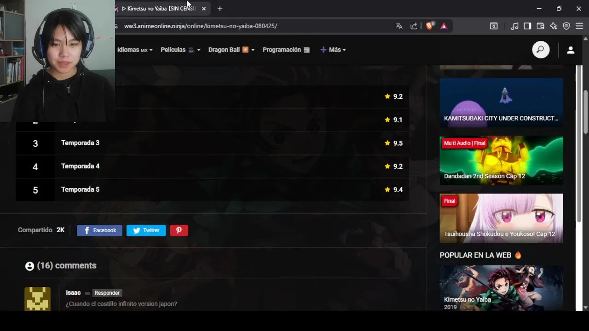
Task: Open a new browser tab
Action: [219, 9]
